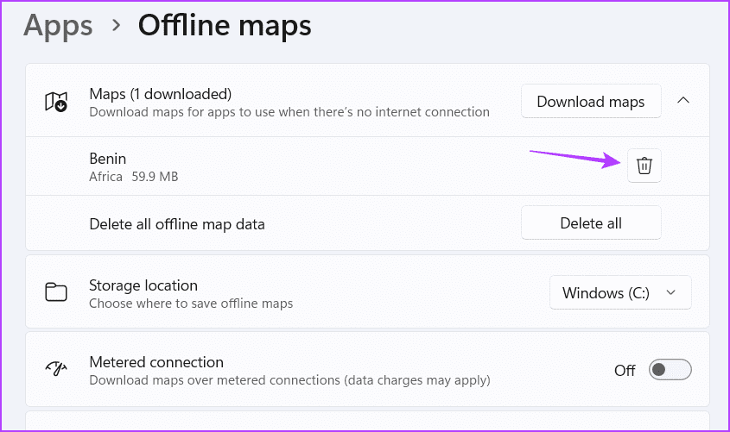Screen dimensions: 730x432
Task: Click the Download maps button
Action: coord(591,101)
